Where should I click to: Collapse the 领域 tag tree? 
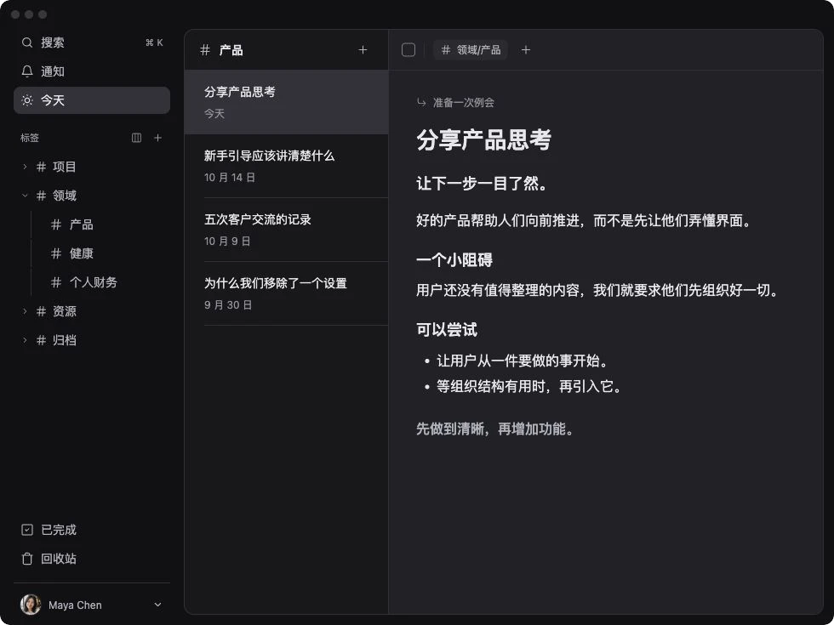point(25,196)
